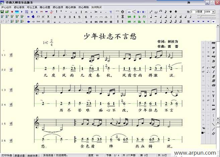Click the green save file icon
Viewport: 220px width, 157px height.
tap(2, 12)
